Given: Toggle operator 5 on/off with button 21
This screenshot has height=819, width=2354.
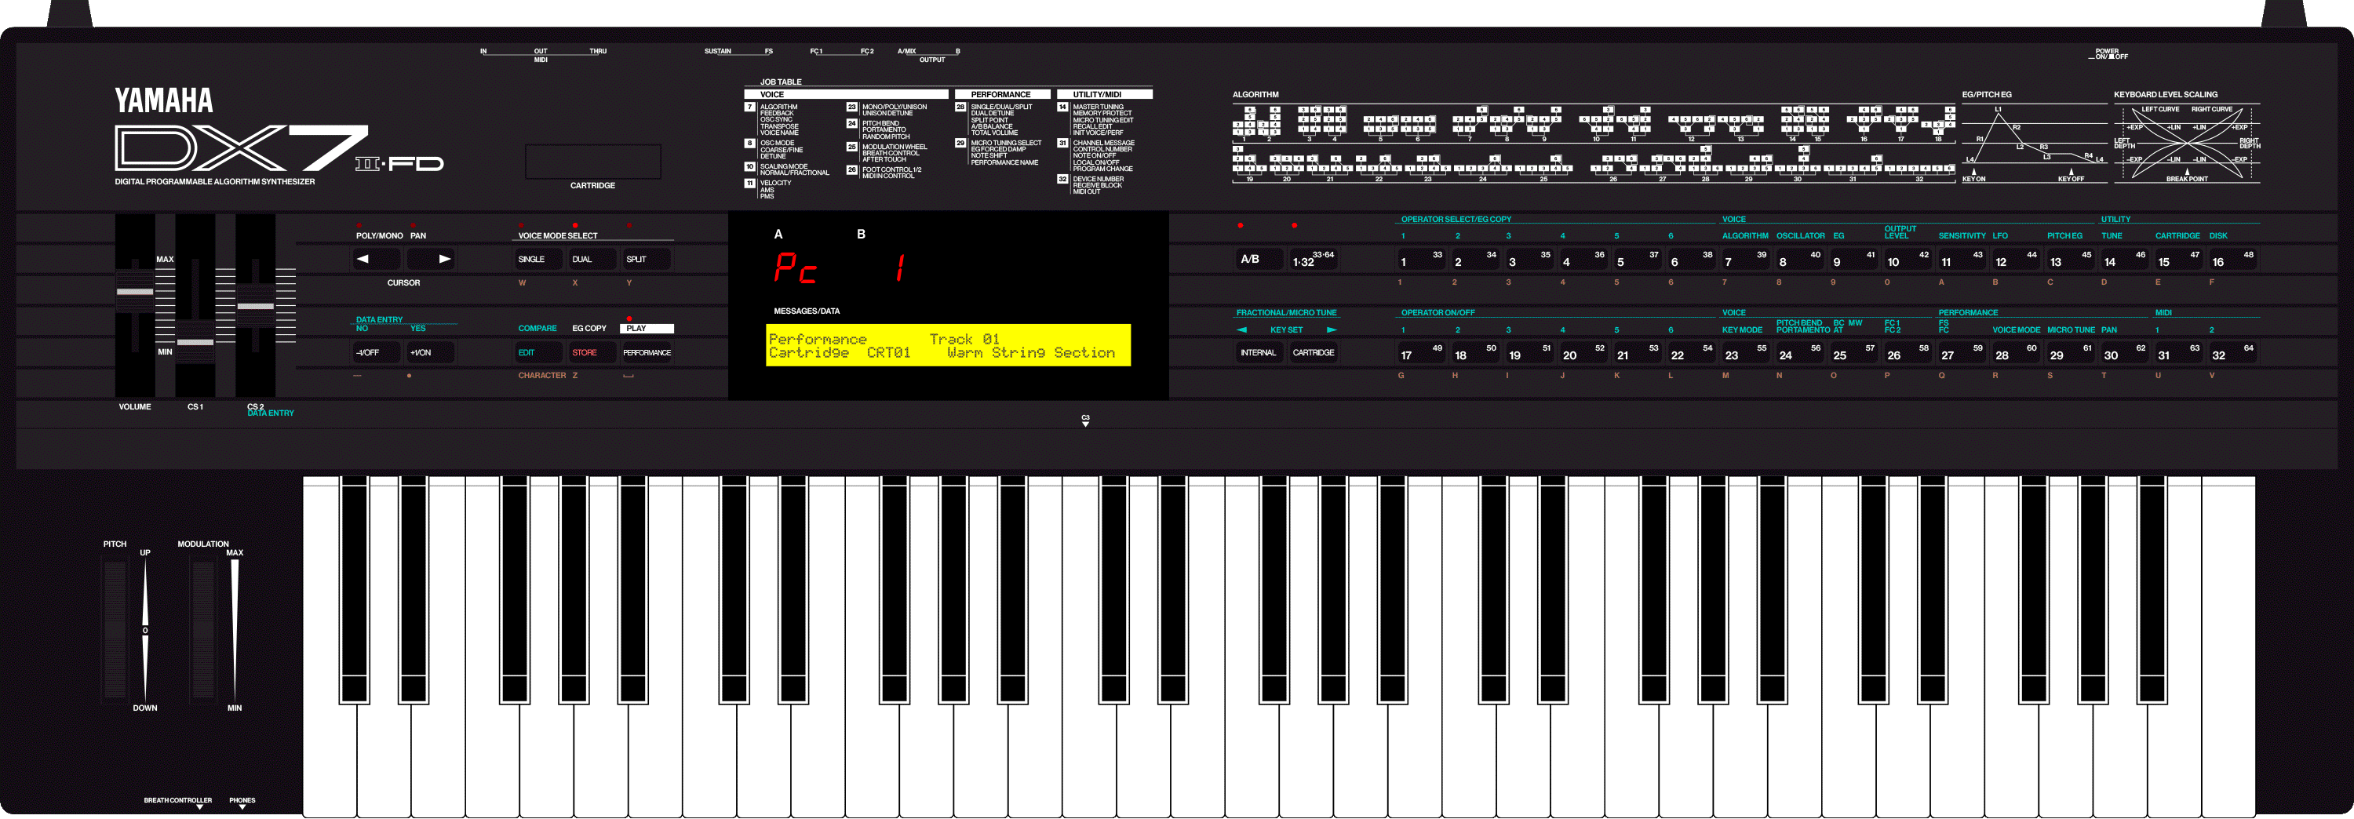Looking at the screenshot, I should click(1638, 354).
